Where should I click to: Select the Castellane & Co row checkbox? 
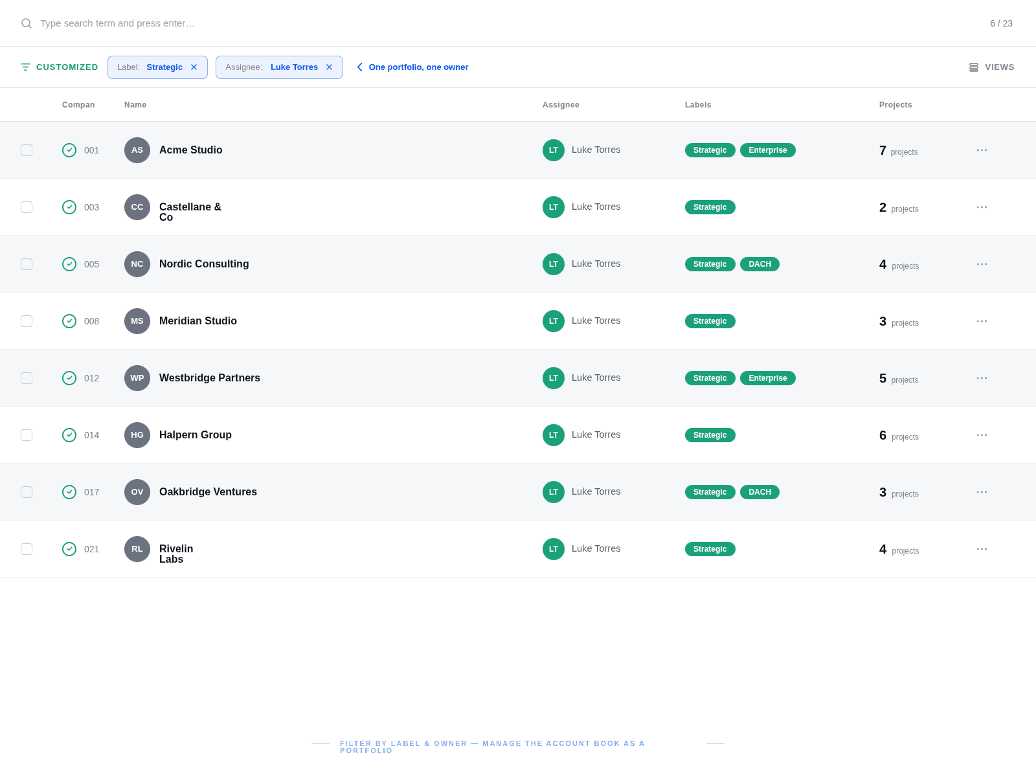click(x=27, y=207)
